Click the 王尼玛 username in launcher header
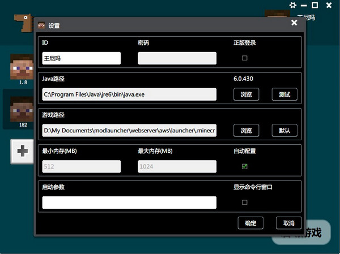The image size is (340, 254). 306,17
